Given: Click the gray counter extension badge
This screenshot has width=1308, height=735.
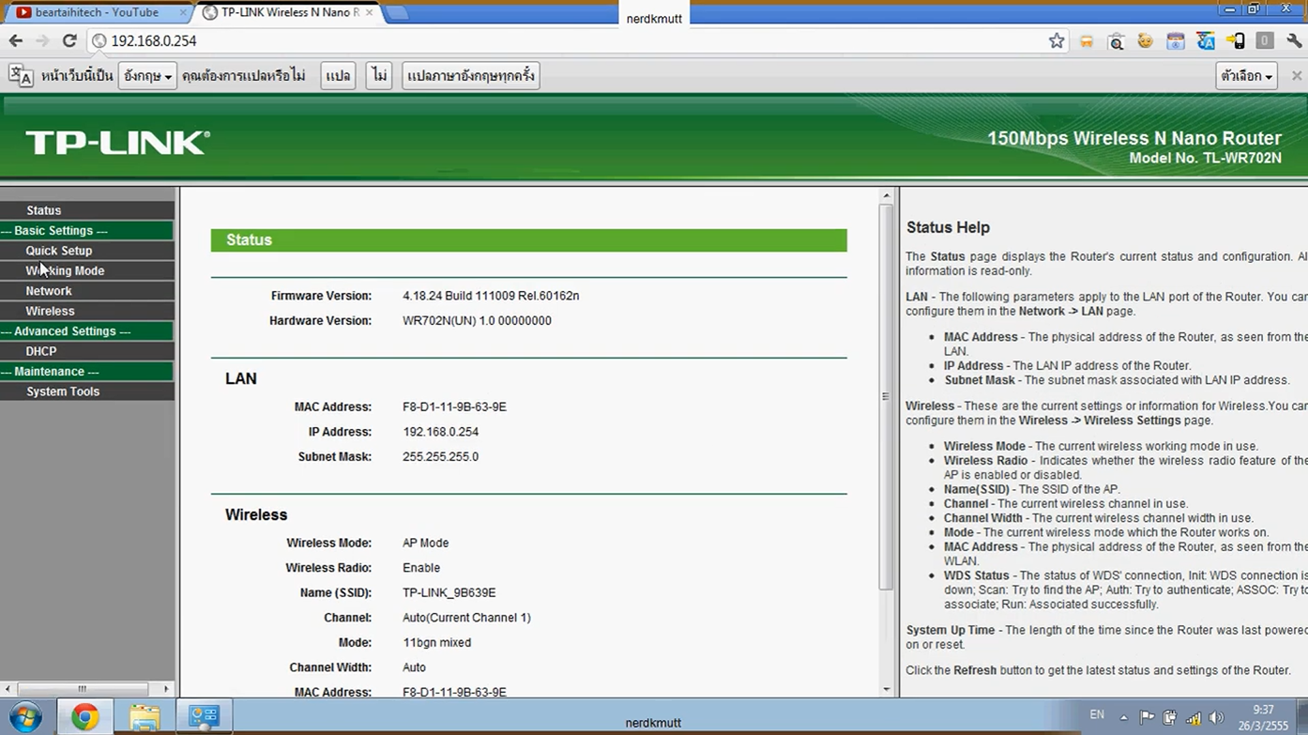Looking at the screenshot, I should [x=1264, y=42].
